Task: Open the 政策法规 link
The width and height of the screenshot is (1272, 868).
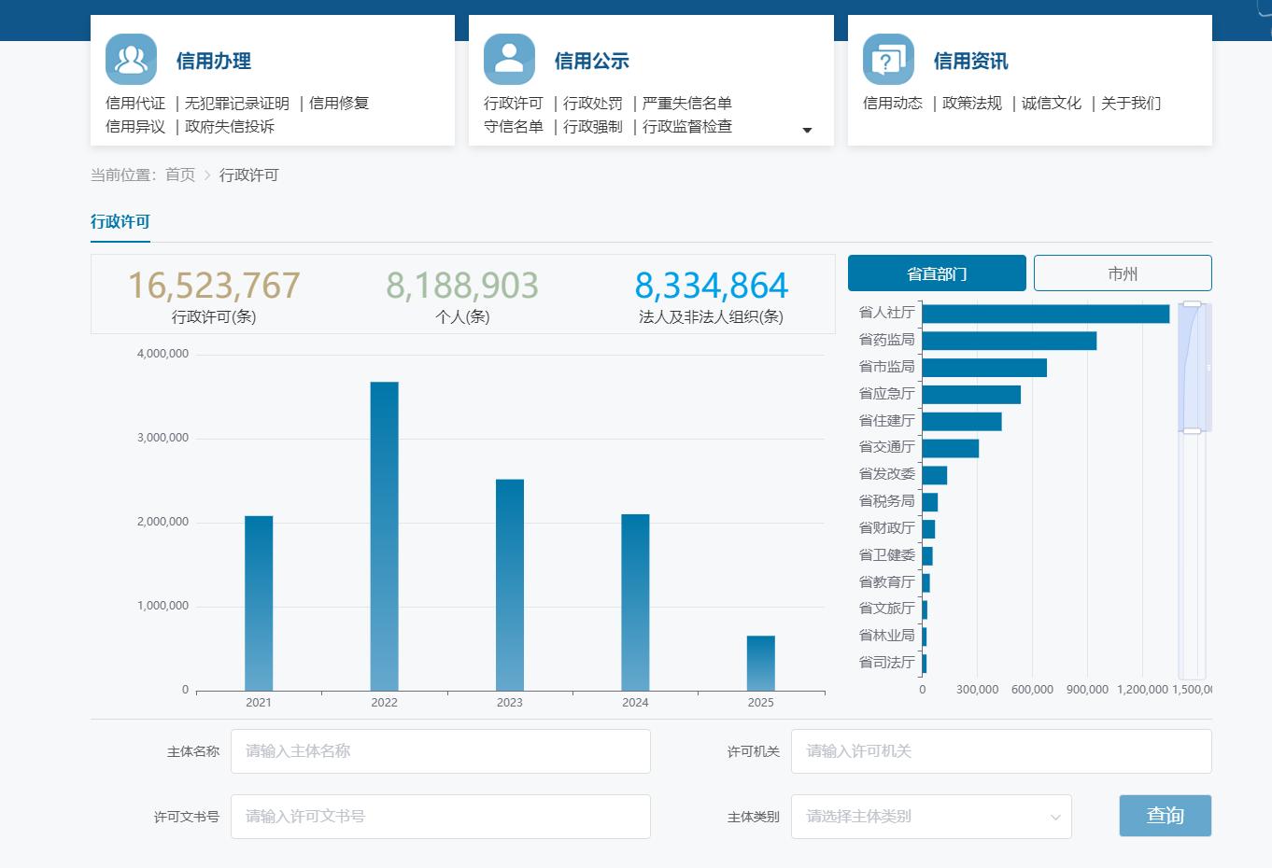Action: click(971, 104)
